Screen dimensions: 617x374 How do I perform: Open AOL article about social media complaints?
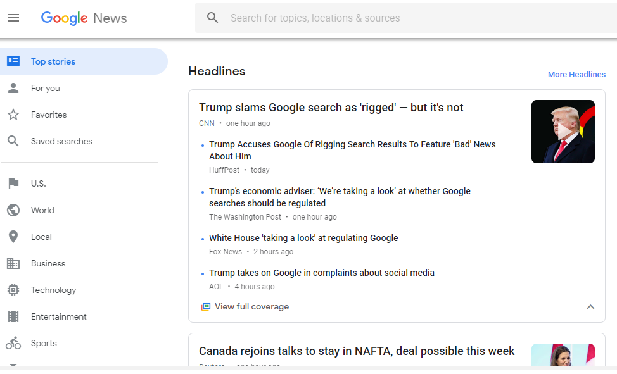[321, 273]
